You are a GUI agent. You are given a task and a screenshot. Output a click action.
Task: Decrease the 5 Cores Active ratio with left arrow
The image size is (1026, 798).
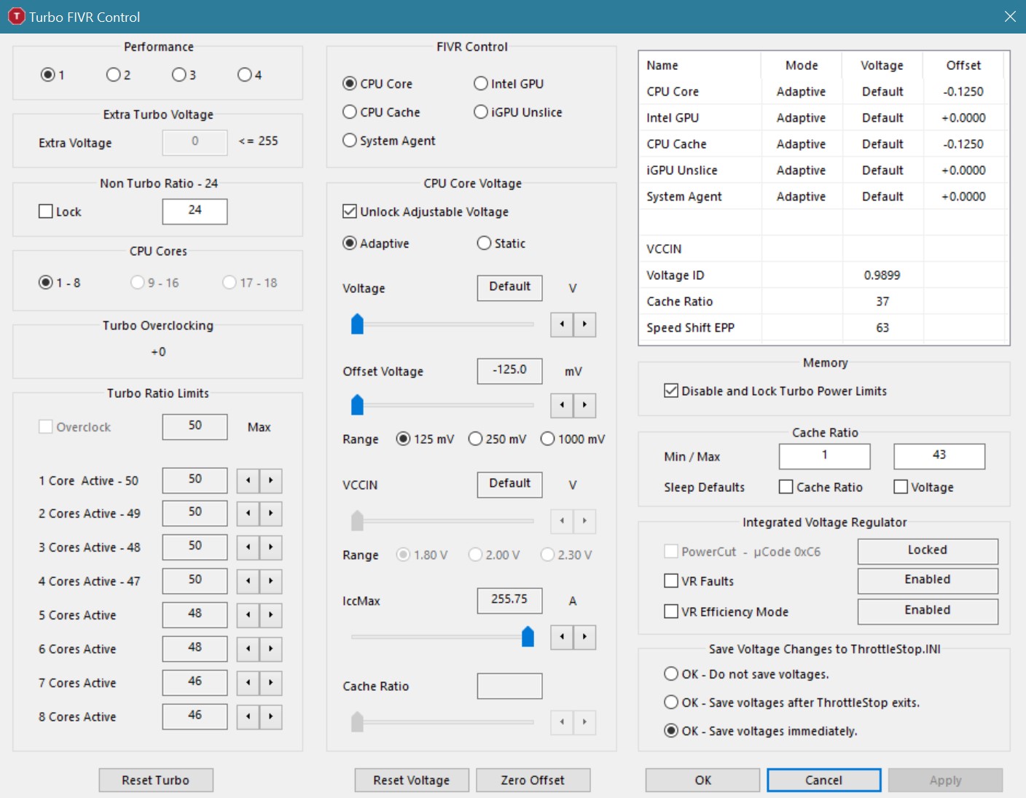[248, 615]
